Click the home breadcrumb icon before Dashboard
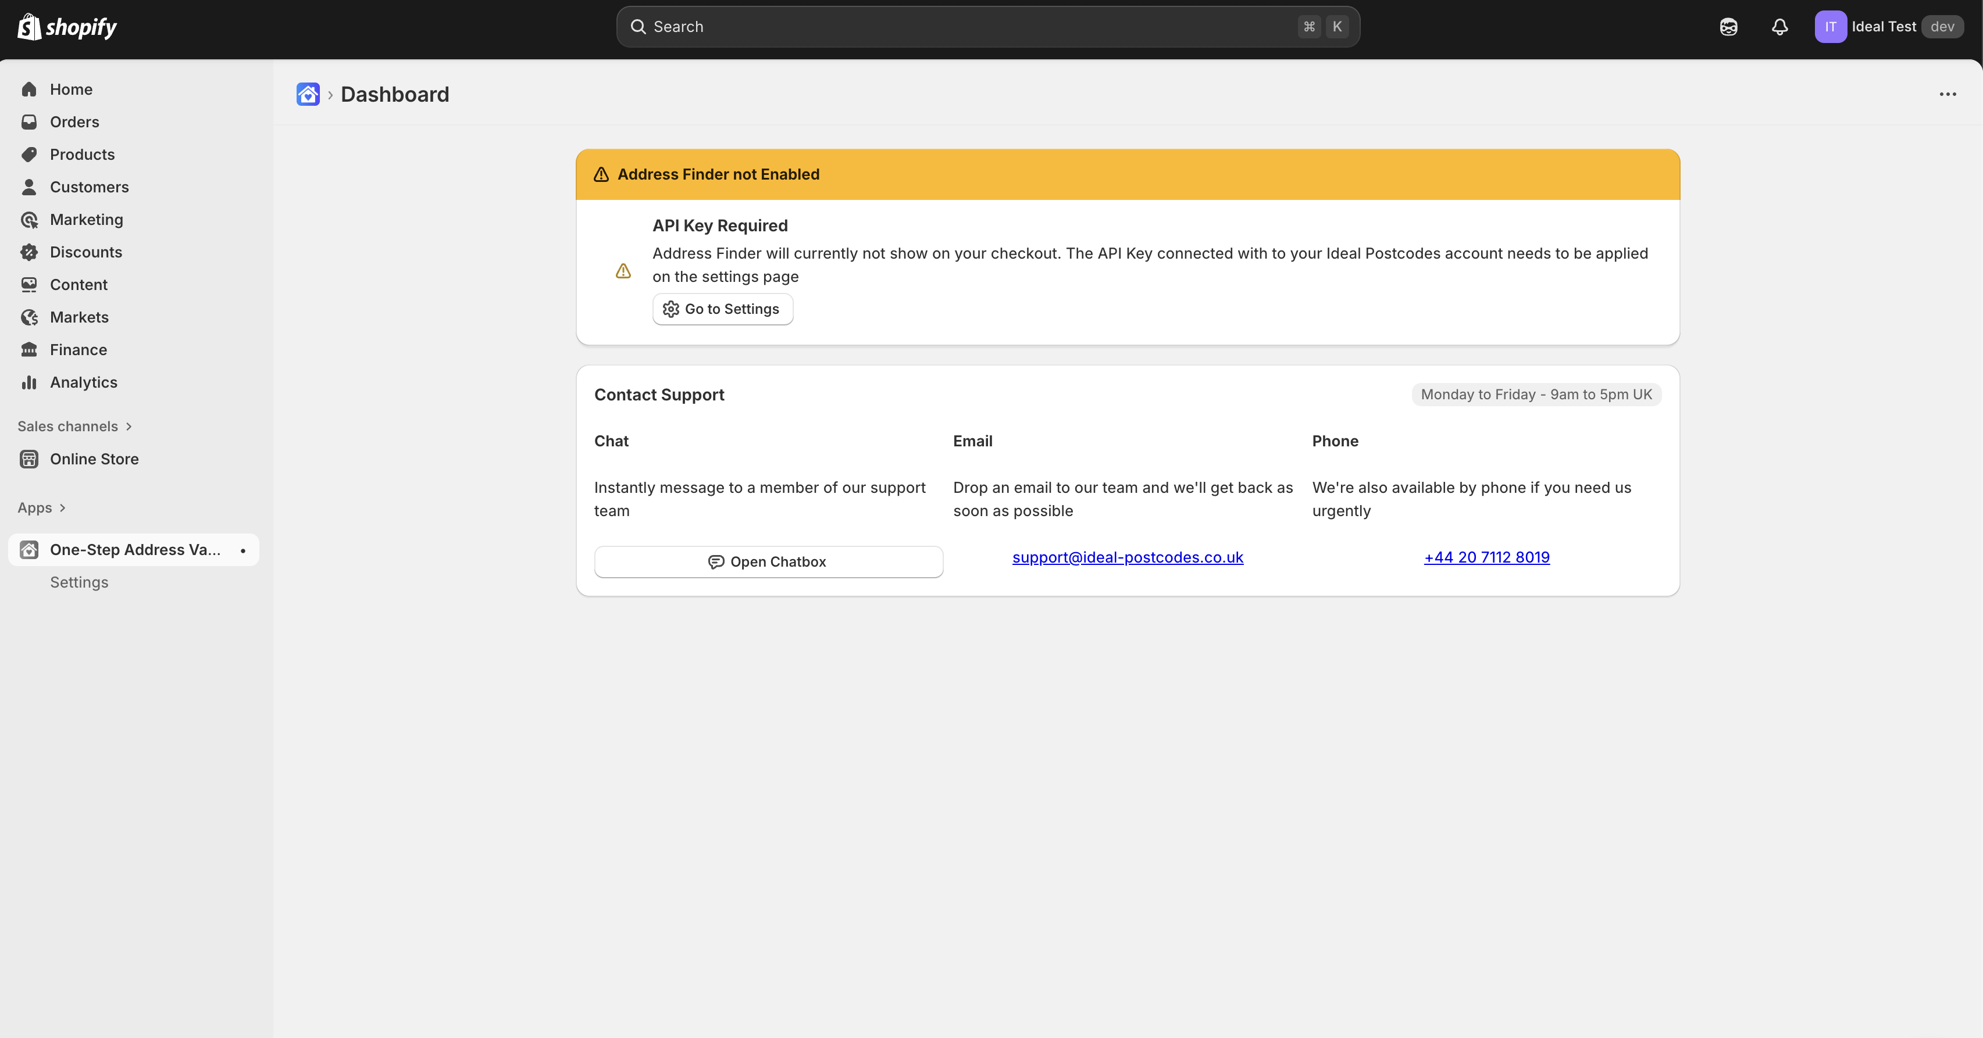The image size is (1983, 1038). pyautogui.click(x=307, y=94)
